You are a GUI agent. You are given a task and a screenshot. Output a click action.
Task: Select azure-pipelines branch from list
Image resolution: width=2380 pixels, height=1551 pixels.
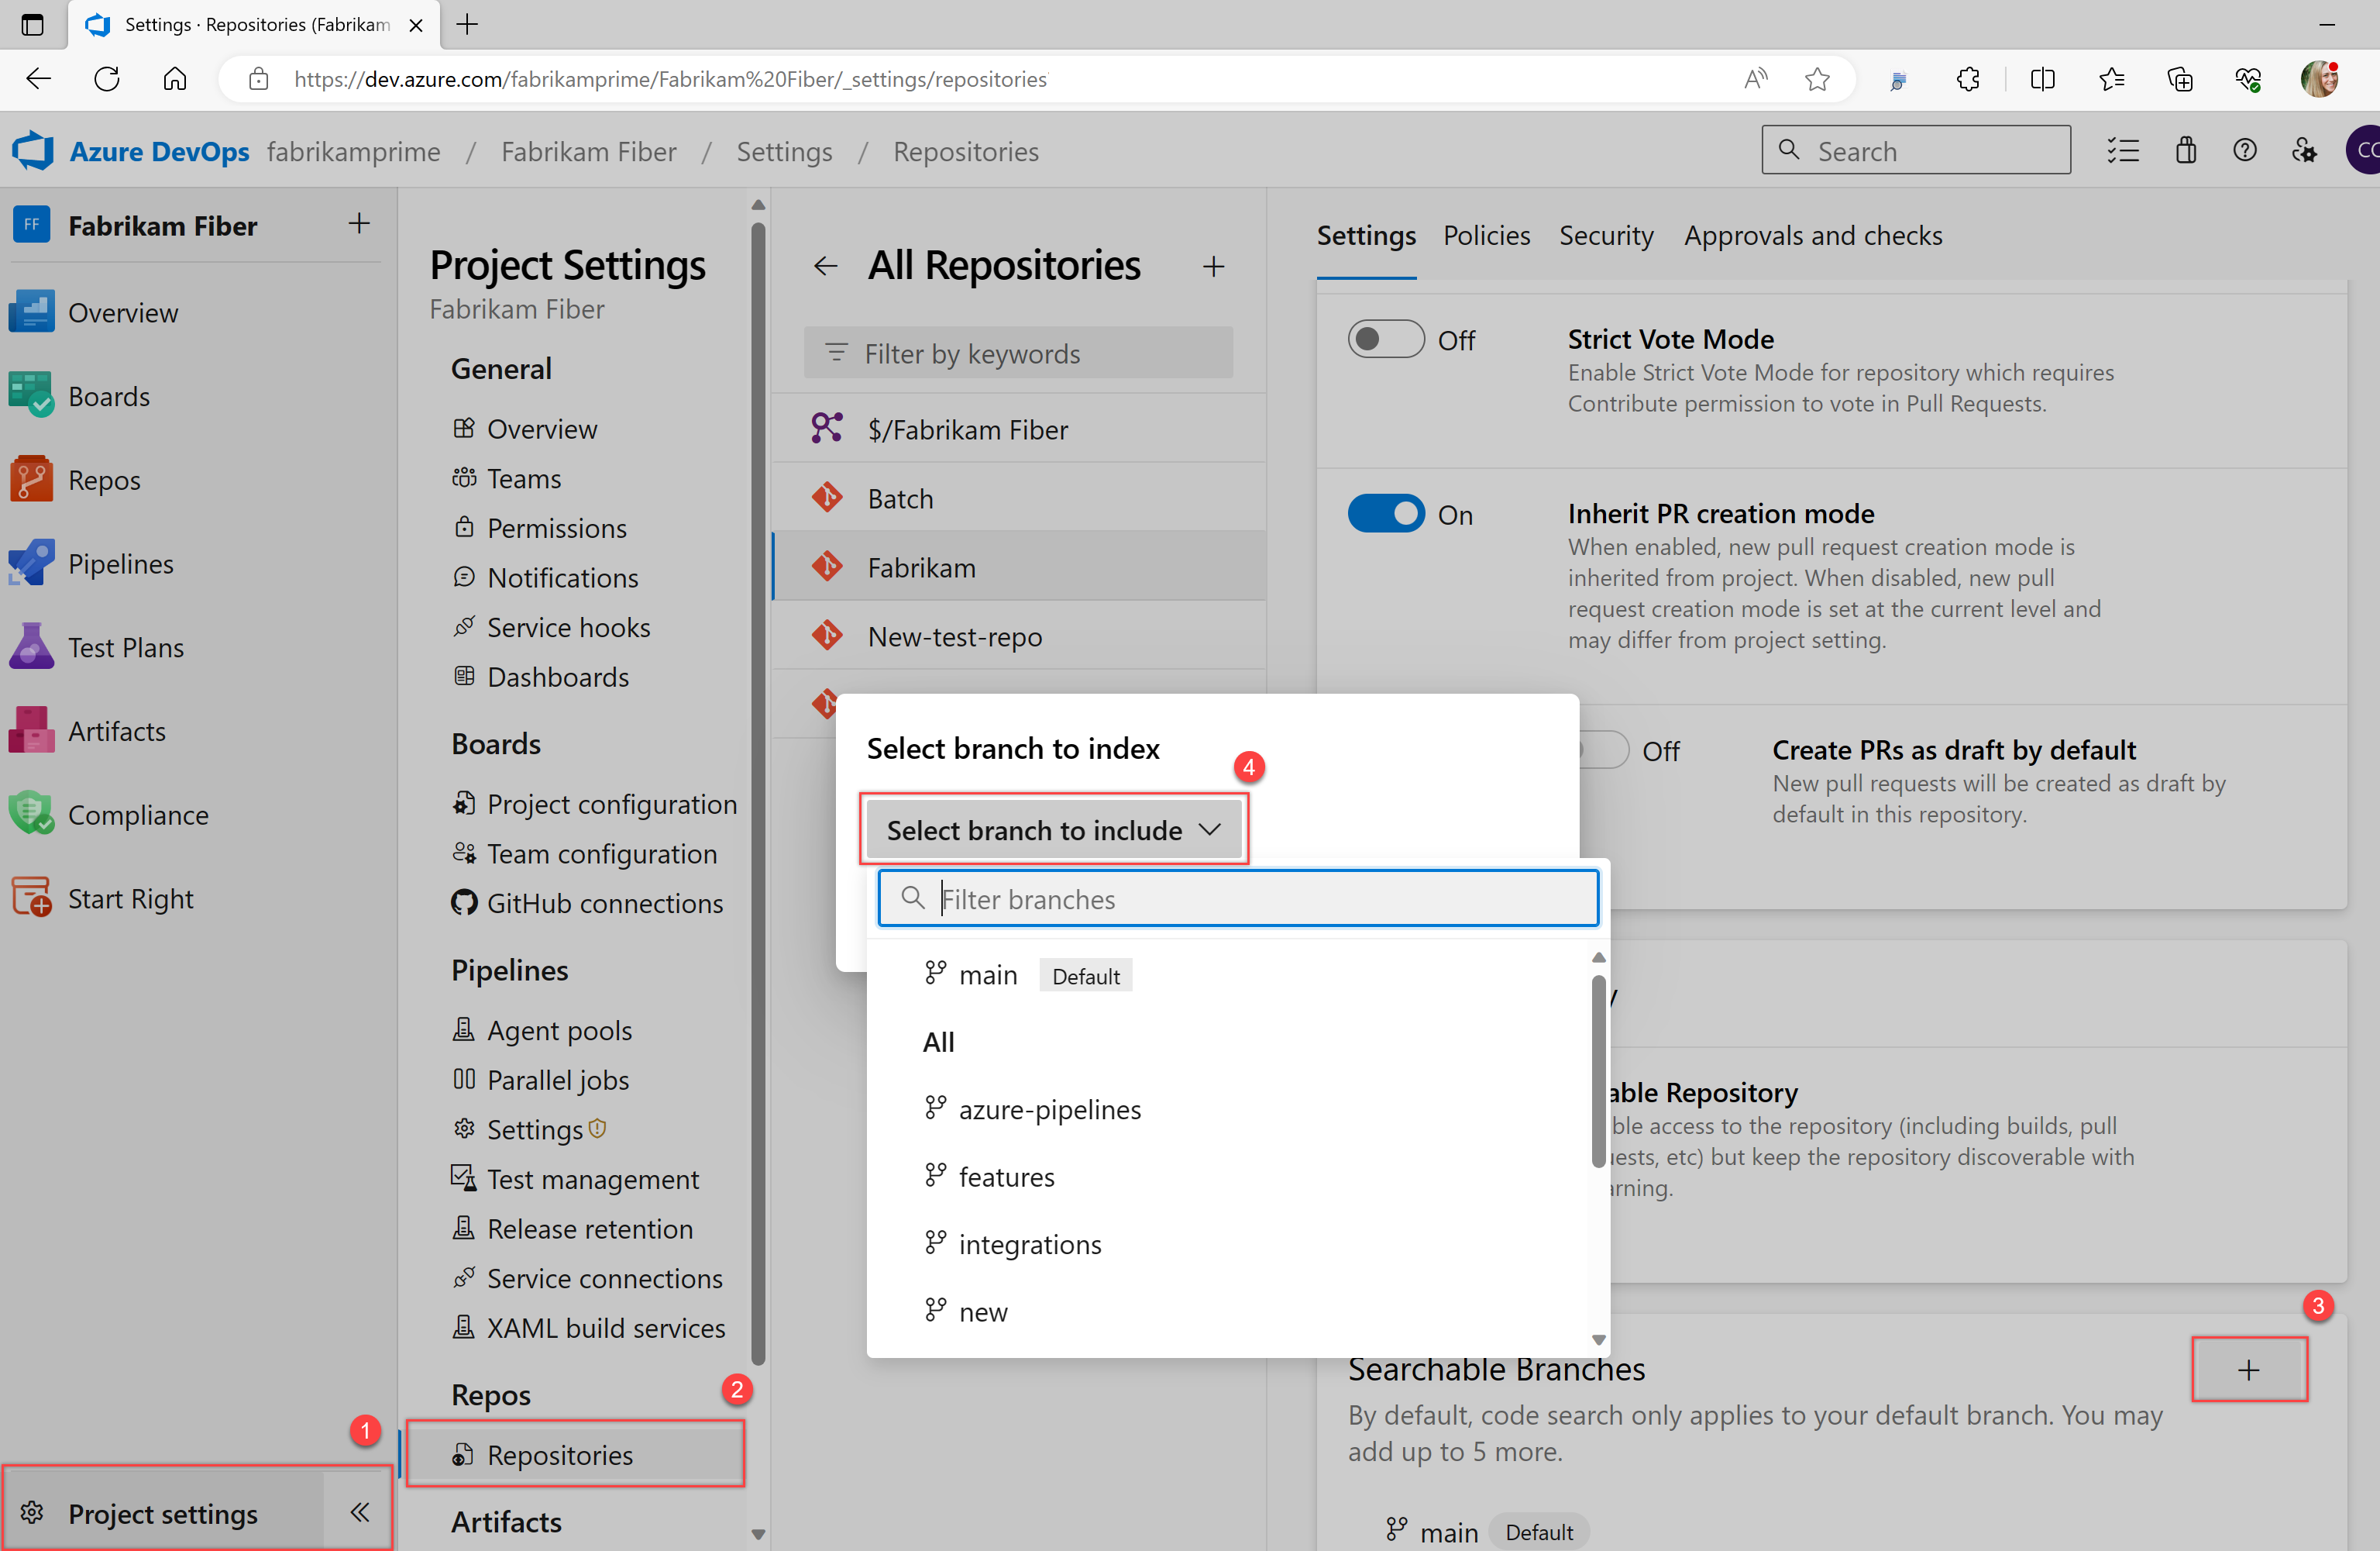(1051, 1108)
